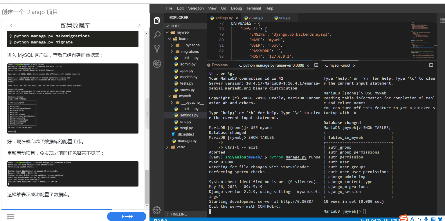Image resolution: width=445 pixels, height=221 pixels.
Task: Open the Search icon in activity bar
Action: click(157, 35)
